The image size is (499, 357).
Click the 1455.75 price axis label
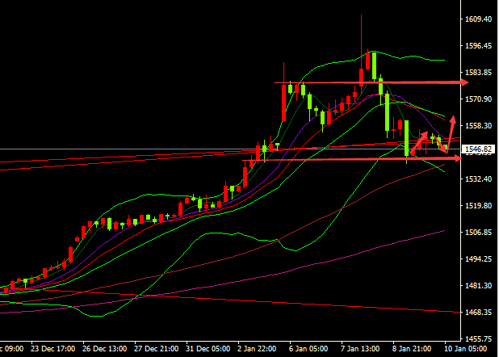[x=480, y=339]
